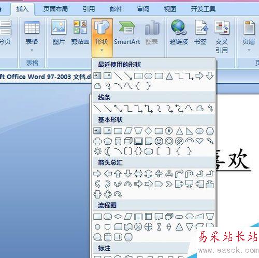Select freeform shape in 线条 row
Viewport: 259px width, 258px height.
[x=200, y=109]
